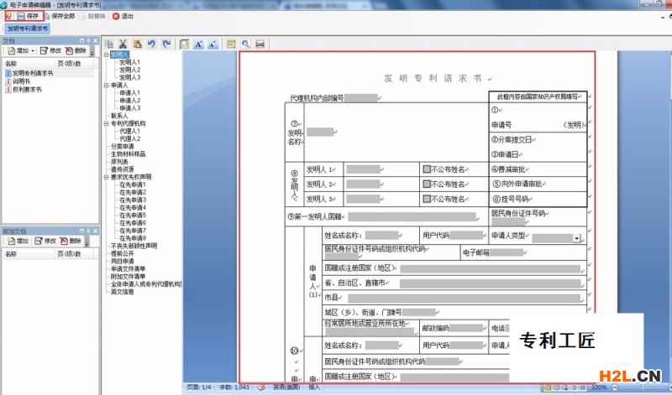Select 说明书 in the document list
672x395 pixels.
[x=22, y=81]
